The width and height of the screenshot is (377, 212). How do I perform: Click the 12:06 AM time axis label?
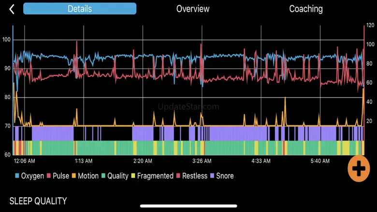pyautogui.click(x=25, y=161)
